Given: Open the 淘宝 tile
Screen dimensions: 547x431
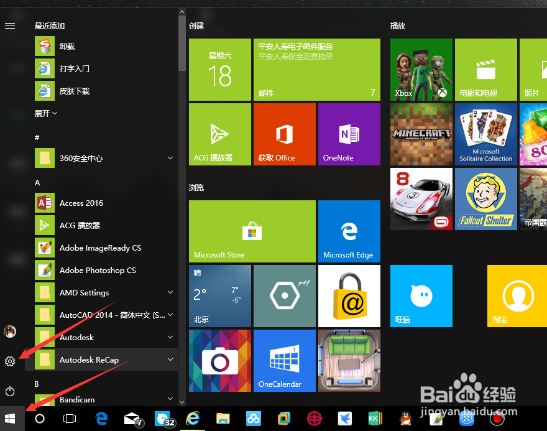Looking at the screenshot, I should 517,296.
